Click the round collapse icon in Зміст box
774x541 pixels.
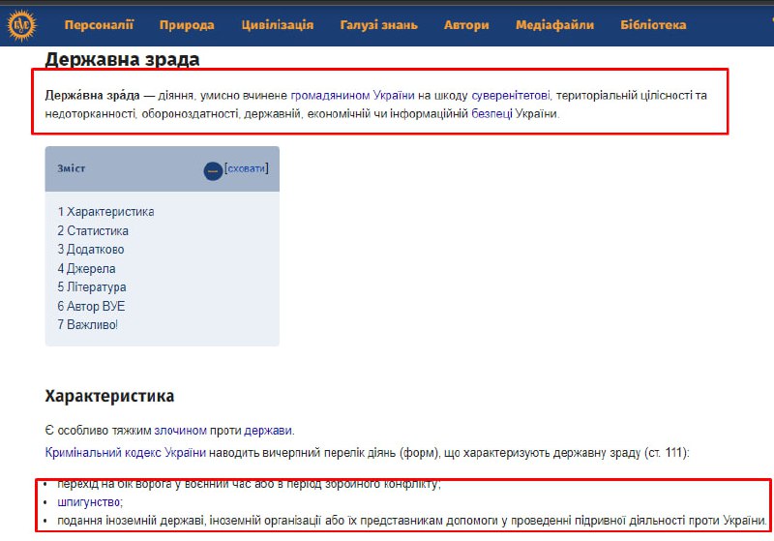click(x=213, y=170)
